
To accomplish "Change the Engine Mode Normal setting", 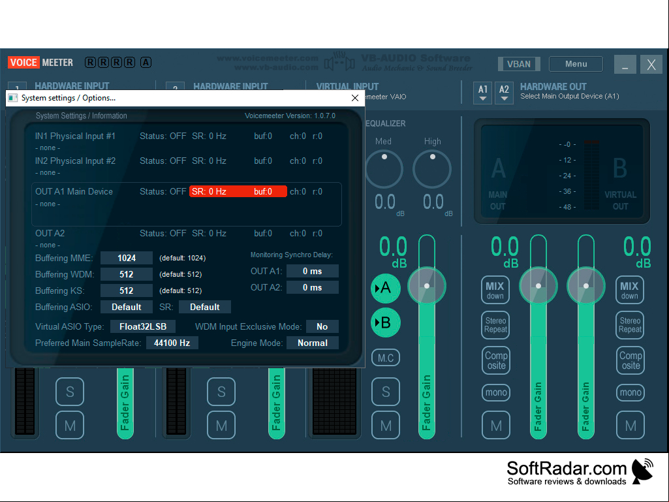I will coord(313,343).
